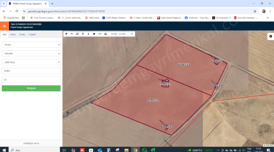Choose the distance measure ruler tool
The image size is (274, 152).
click(x=100, y=34)
